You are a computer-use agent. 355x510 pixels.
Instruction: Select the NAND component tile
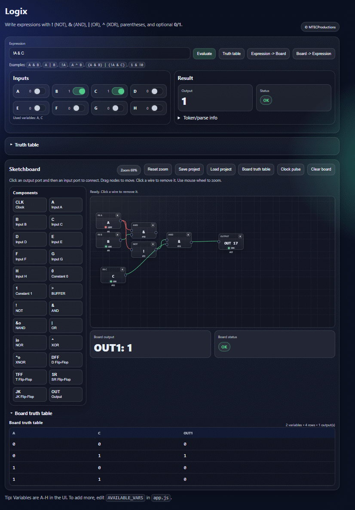click(30, 325)
